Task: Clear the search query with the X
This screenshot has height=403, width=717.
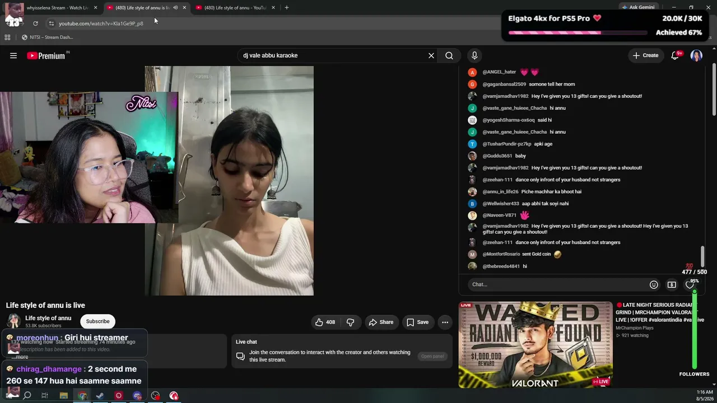Action: [431, 55]
